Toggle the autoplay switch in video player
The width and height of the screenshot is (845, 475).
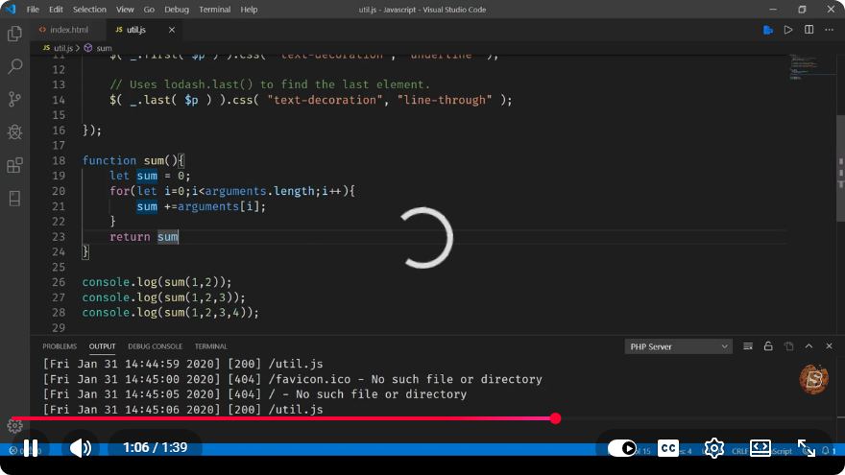pyautogui.click(x=622, y=447)
